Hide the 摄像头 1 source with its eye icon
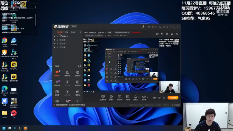This screenshot has width=233, height=131. (x=54, y=36)
